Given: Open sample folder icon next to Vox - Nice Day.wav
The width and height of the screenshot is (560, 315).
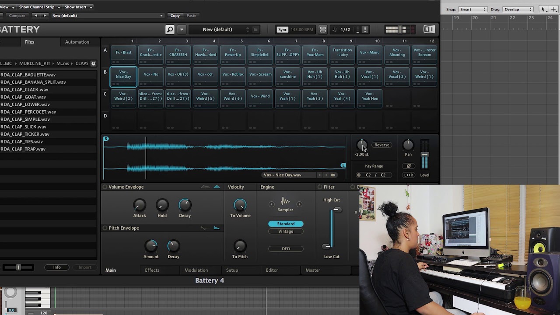Looking at the screenshot, I should [333, 175].
